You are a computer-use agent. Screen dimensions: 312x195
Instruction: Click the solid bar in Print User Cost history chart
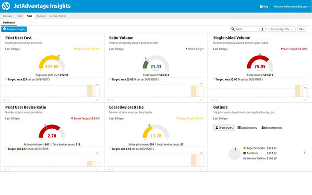tap(90, 91)
